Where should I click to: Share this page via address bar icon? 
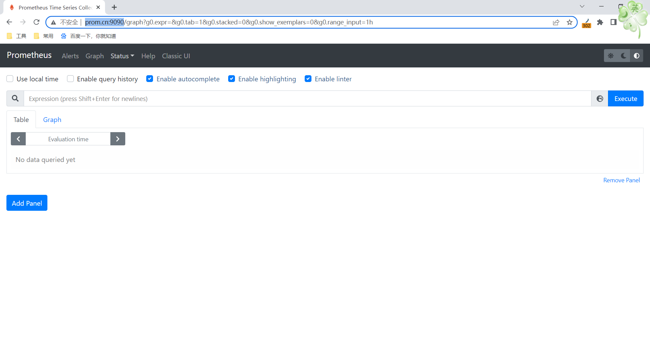coord(556,22)
